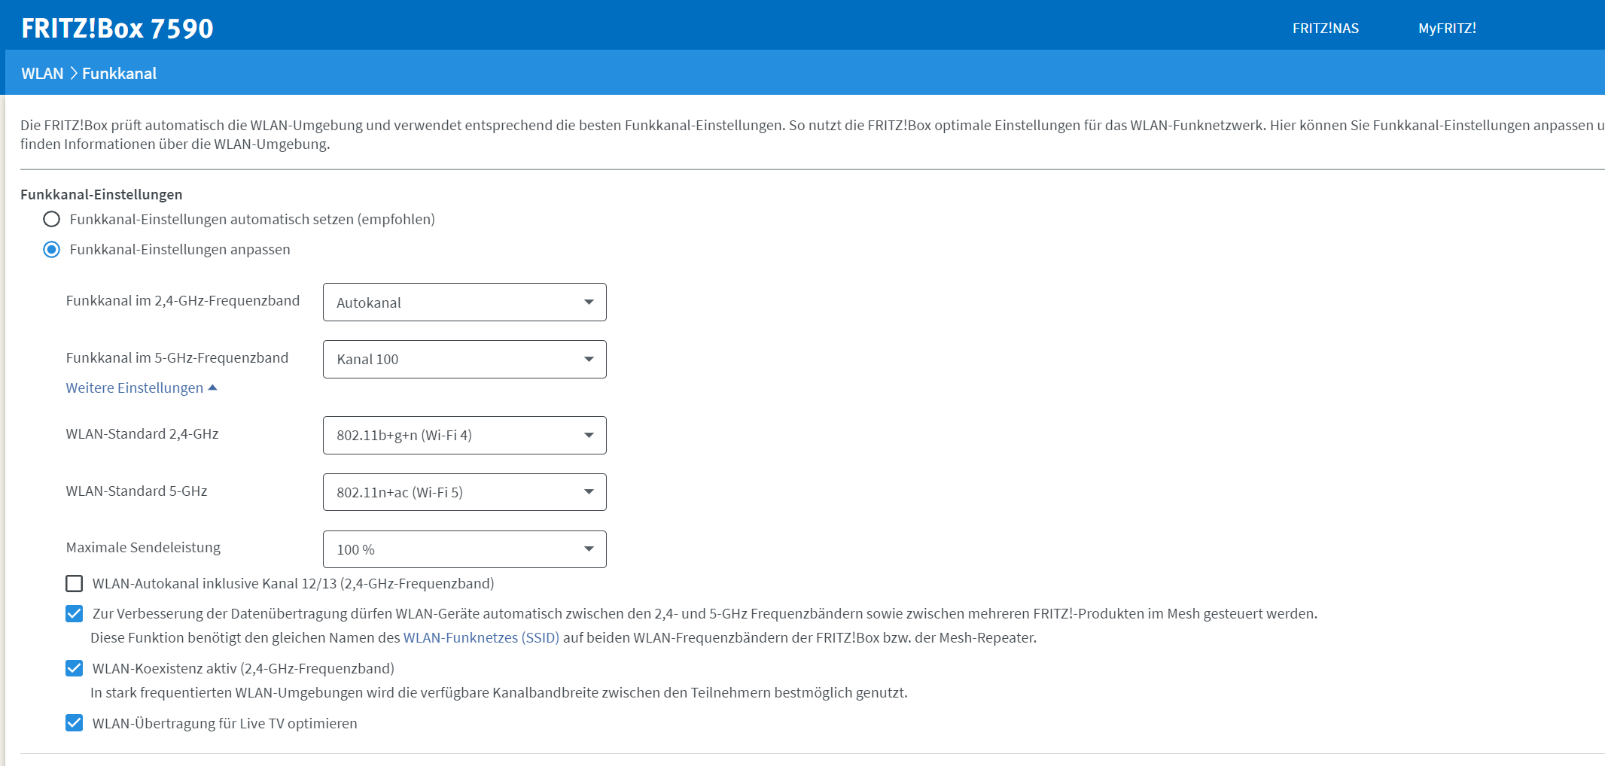Click the 'Funkkanal im 2,4-GHz-Frequenzband' label
Screen dimensions: 1605x766
[x=183, y=300]
